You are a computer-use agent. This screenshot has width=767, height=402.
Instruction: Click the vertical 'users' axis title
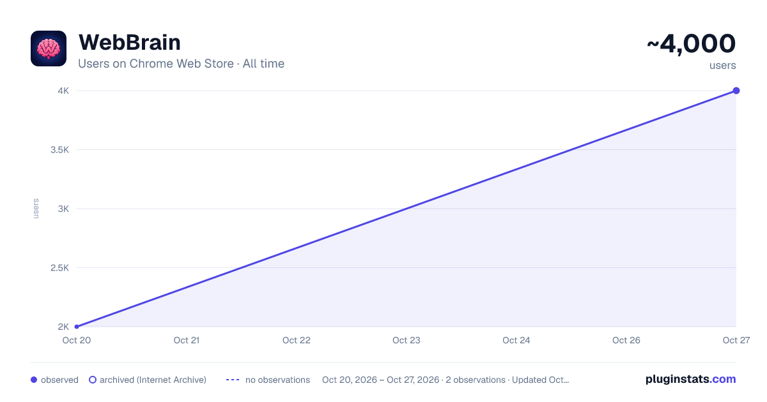[x=36, y=209]
